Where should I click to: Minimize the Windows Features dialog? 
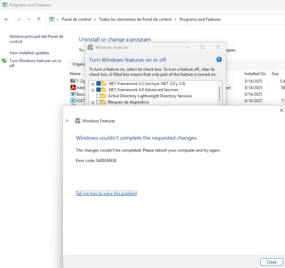(187, 47)
